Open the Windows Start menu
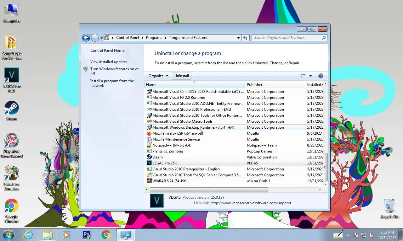The width and height of the screenshot is (403, 241). click(8, 235)
